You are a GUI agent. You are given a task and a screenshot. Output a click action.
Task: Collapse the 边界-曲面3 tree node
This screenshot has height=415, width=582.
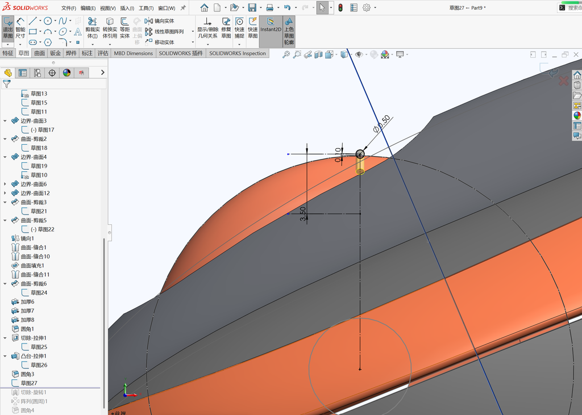(x=5, y=121)
